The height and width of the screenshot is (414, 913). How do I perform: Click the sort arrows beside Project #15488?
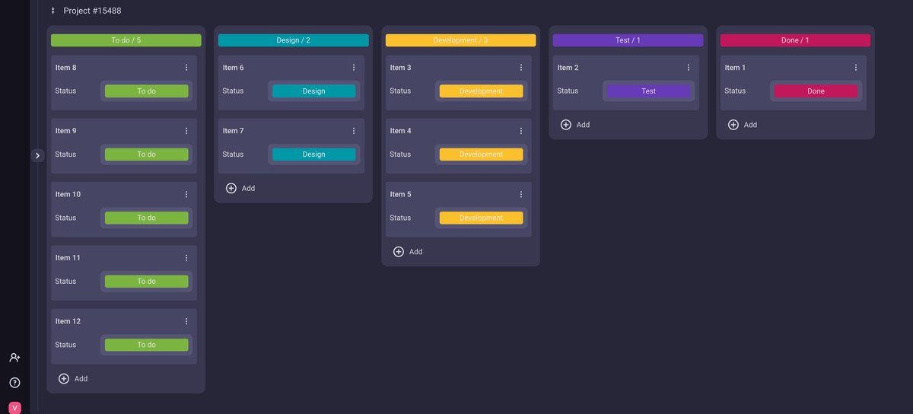tap(52, 11)
